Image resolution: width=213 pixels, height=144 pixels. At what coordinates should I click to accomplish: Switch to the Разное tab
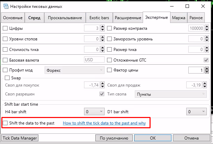tap(196, 18)
